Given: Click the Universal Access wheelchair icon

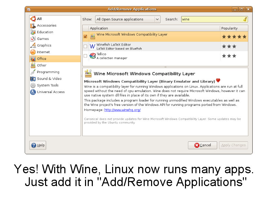Looking at the screenshot, I should tap(33, 92).
